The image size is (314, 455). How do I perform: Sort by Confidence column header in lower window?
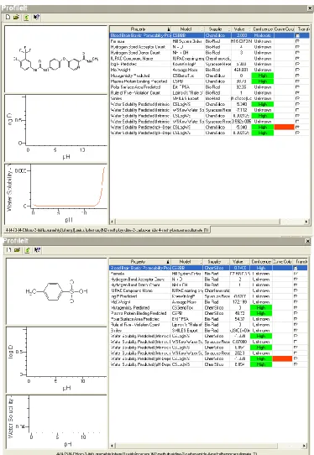(260, 262)
